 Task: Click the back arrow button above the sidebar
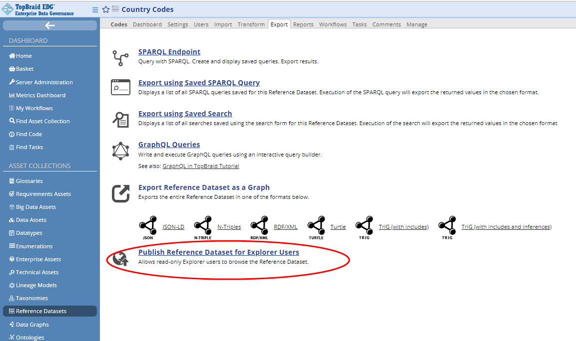(49, 25)
